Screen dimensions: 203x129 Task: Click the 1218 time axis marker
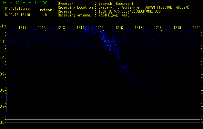(x=158, y=27)
